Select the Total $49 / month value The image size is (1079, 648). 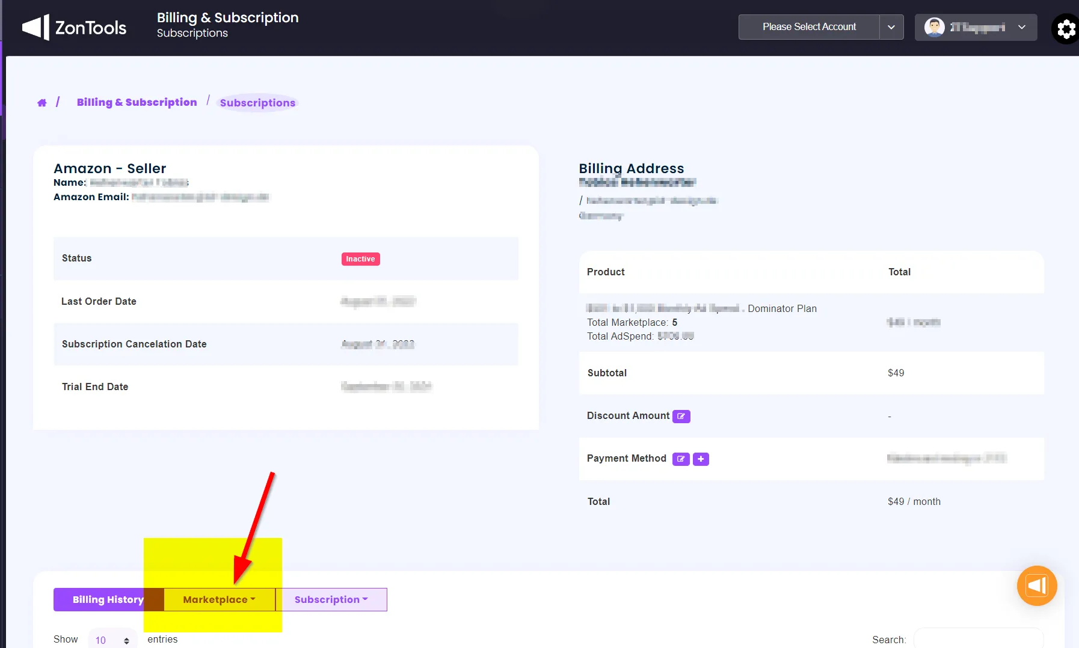point(914,501)
